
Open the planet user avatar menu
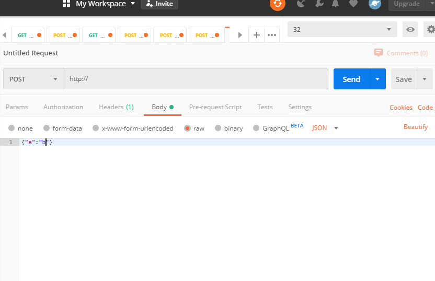click(374, 4)
